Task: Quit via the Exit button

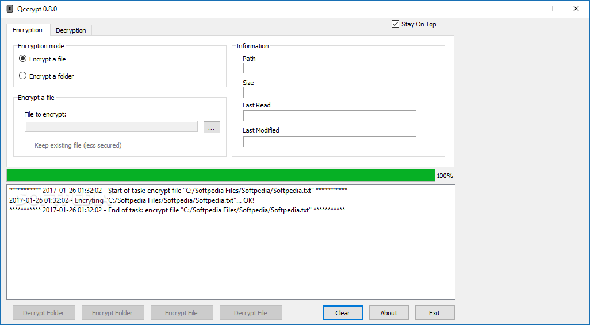Action: 435,312
